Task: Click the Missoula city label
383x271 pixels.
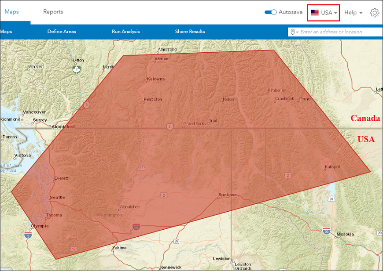Action: (345, 234)
